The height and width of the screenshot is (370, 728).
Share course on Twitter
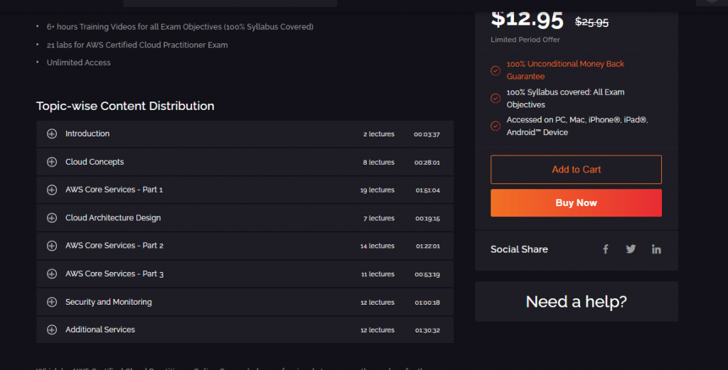[x=631, y=249]
